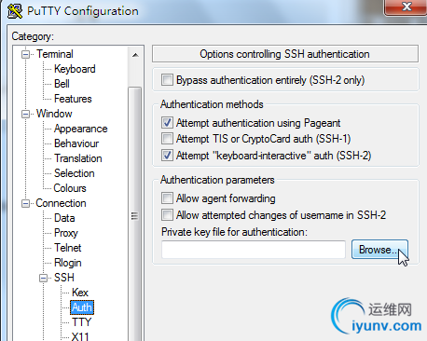Select Terminal category
The width and height of the screenshot is (427, 341).
[x=55, y=54]
